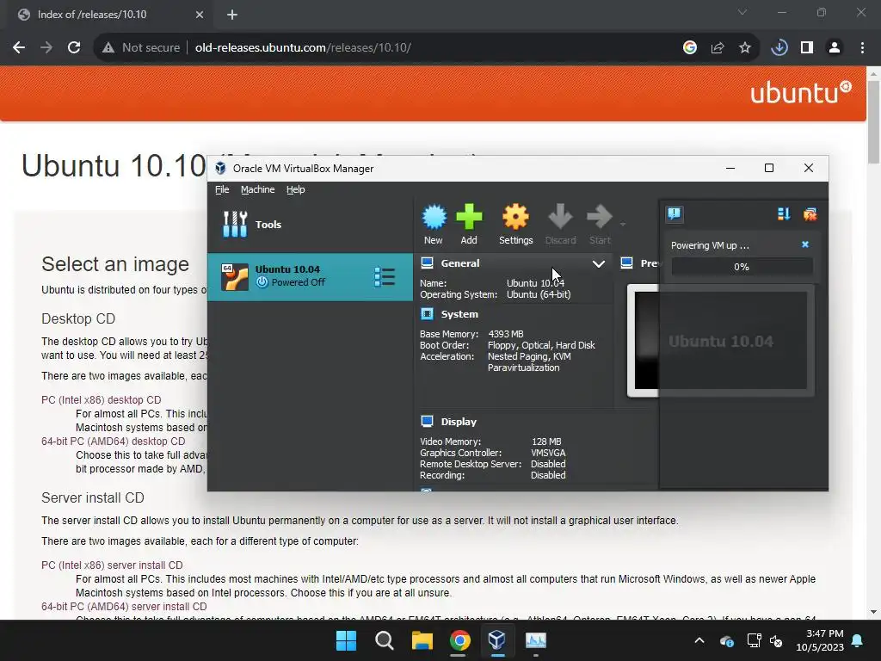Close the Index of /releases/10.10 tab
The width and height of the screenshot is (881, 661).
(200, 15)
